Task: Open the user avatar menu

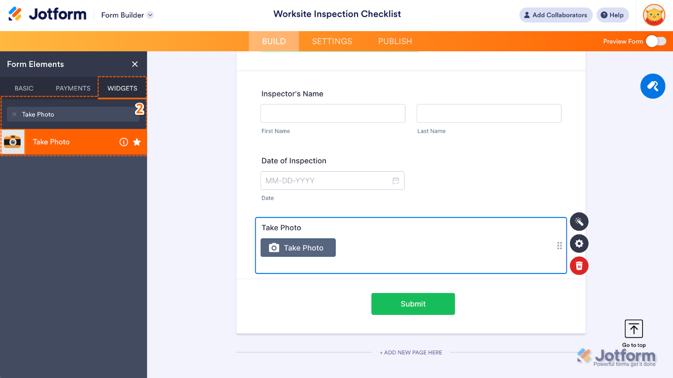Action: click(x=654, y=15)
